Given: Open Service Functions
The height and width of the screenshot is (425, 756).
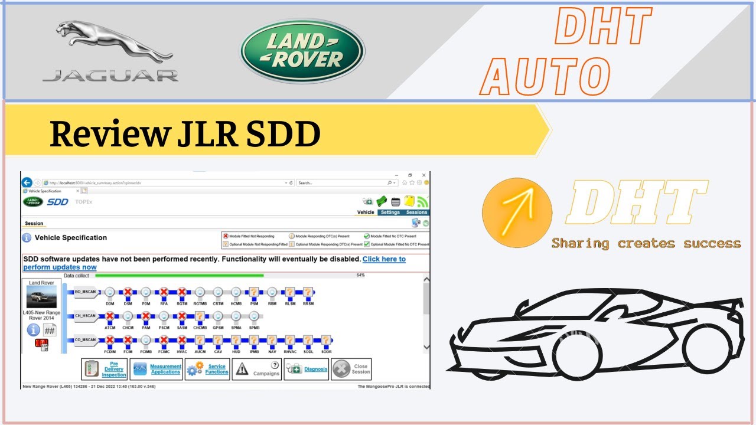Looking at the screenshot, I should click(x=207, y=369).
